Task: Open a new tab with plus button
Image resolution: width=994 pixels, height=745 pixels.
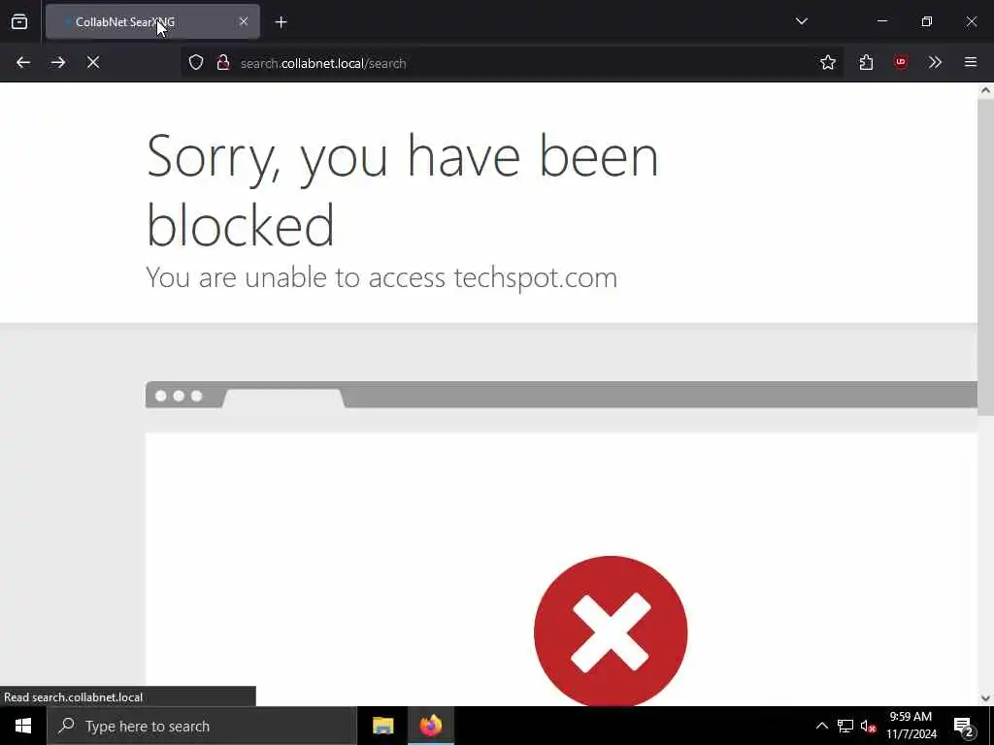Action: coord(281,22)
